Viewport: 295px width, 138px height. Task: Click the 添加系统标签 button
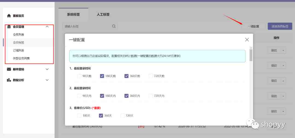280,26
